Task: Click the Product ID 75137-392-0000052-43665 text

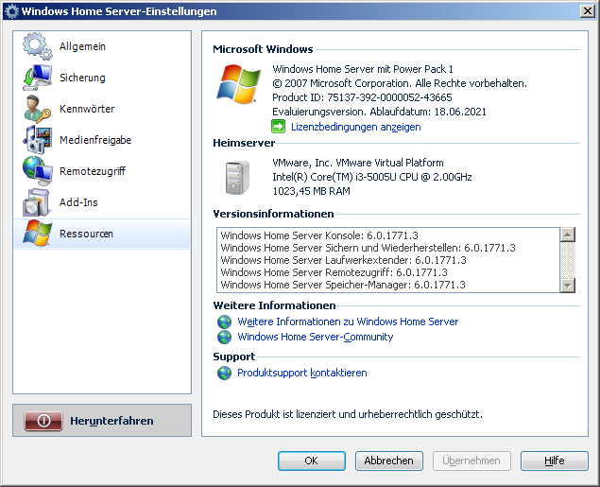Action: pos(362,97)
